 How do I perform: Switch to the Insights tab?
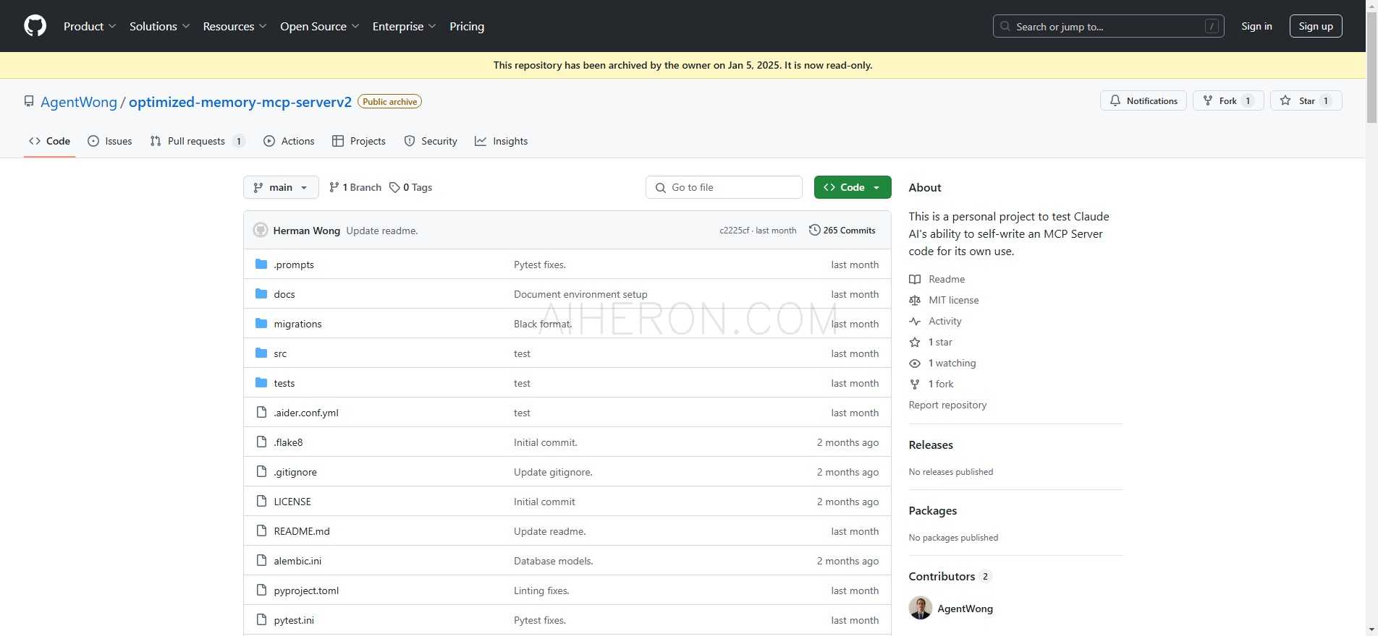(x=502, y=141)
